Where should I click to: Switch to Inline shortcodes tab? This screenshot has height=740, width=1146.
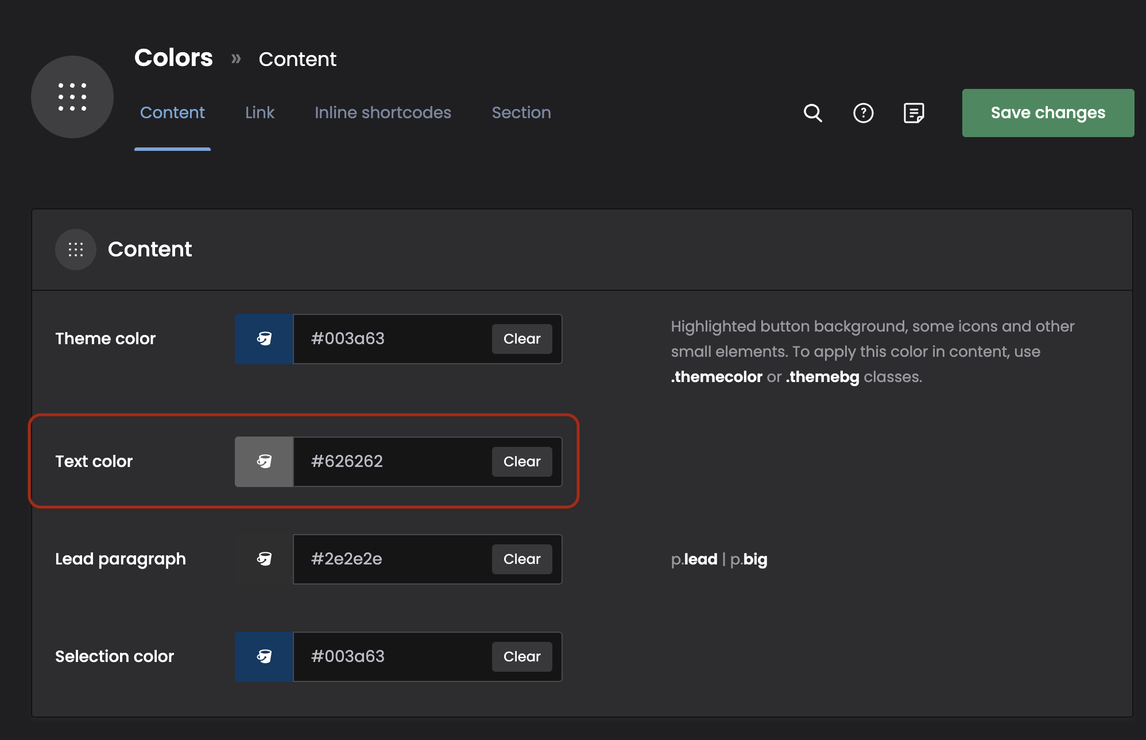(x=382, y=113)
